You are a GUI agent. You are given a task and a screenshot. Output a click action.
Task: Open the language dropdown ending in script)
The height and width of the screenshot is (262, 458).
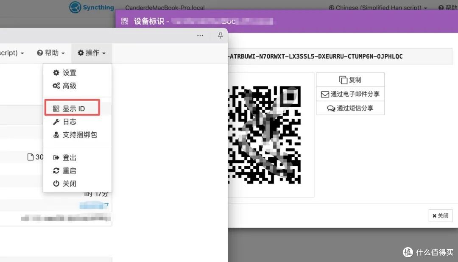12,53
